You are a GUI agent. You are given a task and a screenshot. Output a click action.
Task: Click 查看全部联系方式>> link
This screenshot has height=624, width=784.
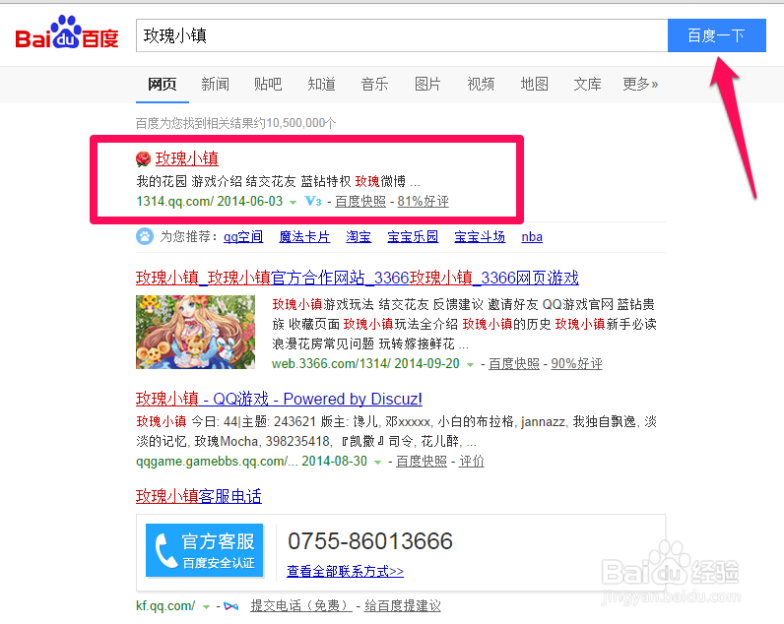point(345,571)
